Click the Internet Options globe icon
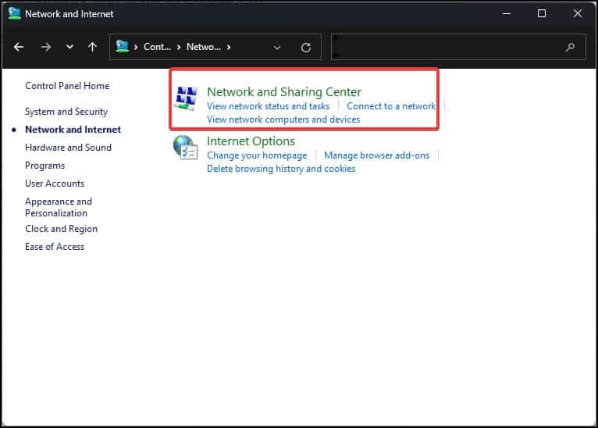This screenshot has width=598, height=428. pyautogui.click(x=185, y=148)
